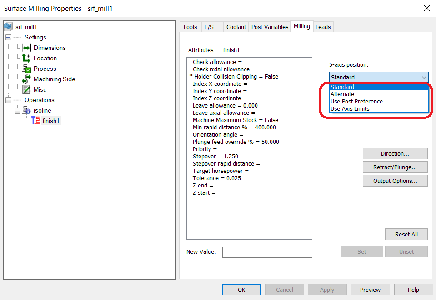Switch to the Post Variables tab
This screenshot has width=436, height=300.
[269, 27]
